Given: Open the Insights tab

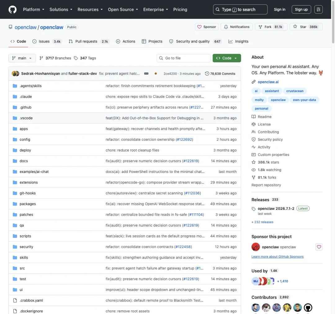Looking at the screenshot, I should click(239, 42).
